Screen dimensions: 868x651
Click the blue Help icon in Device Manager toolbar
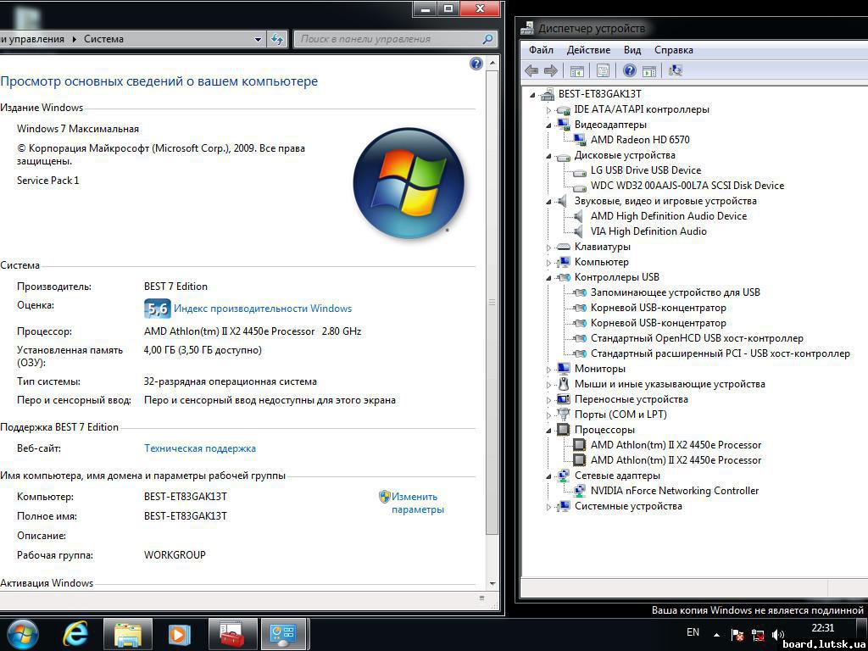pos(630,71)
